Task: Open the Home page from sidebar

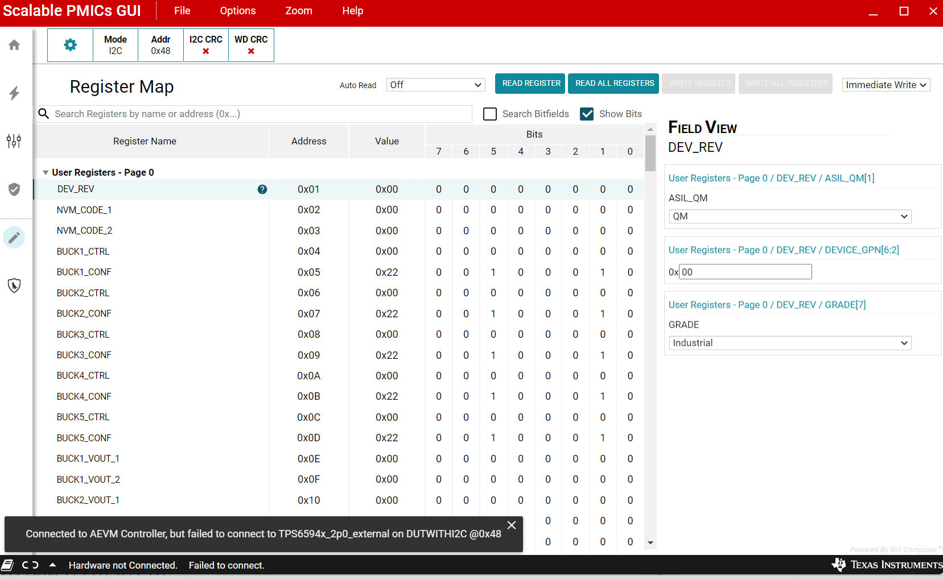Action: tap(14, 45)
